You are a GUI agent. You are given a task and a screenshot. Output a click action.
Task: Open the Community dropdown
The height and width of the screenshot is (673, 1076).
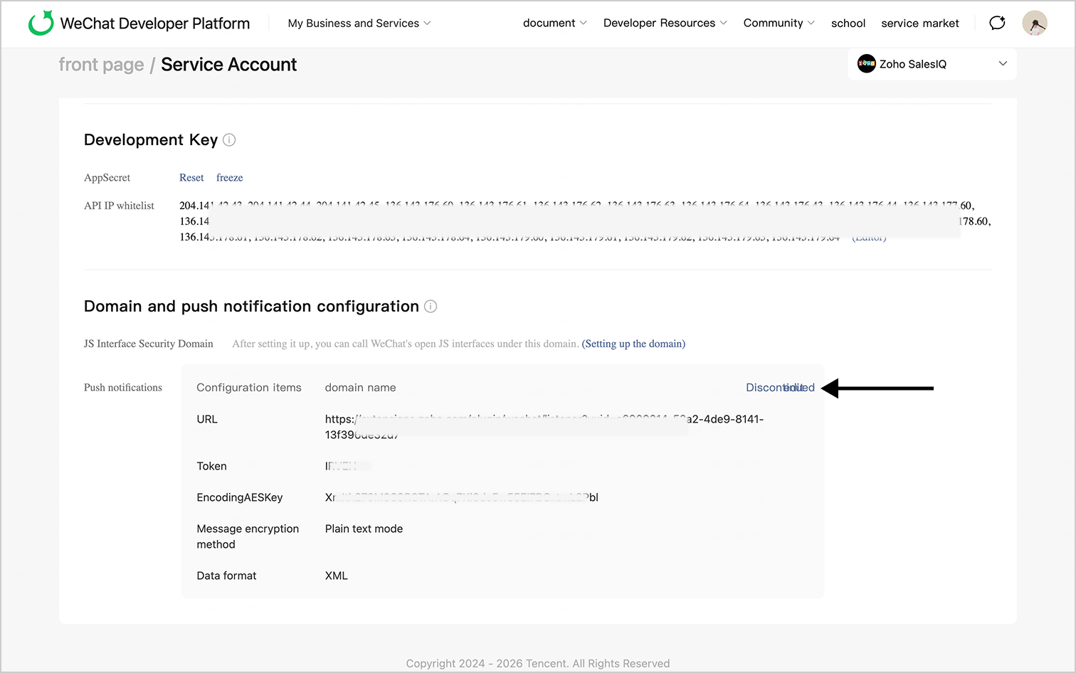(x=779, y=23)
